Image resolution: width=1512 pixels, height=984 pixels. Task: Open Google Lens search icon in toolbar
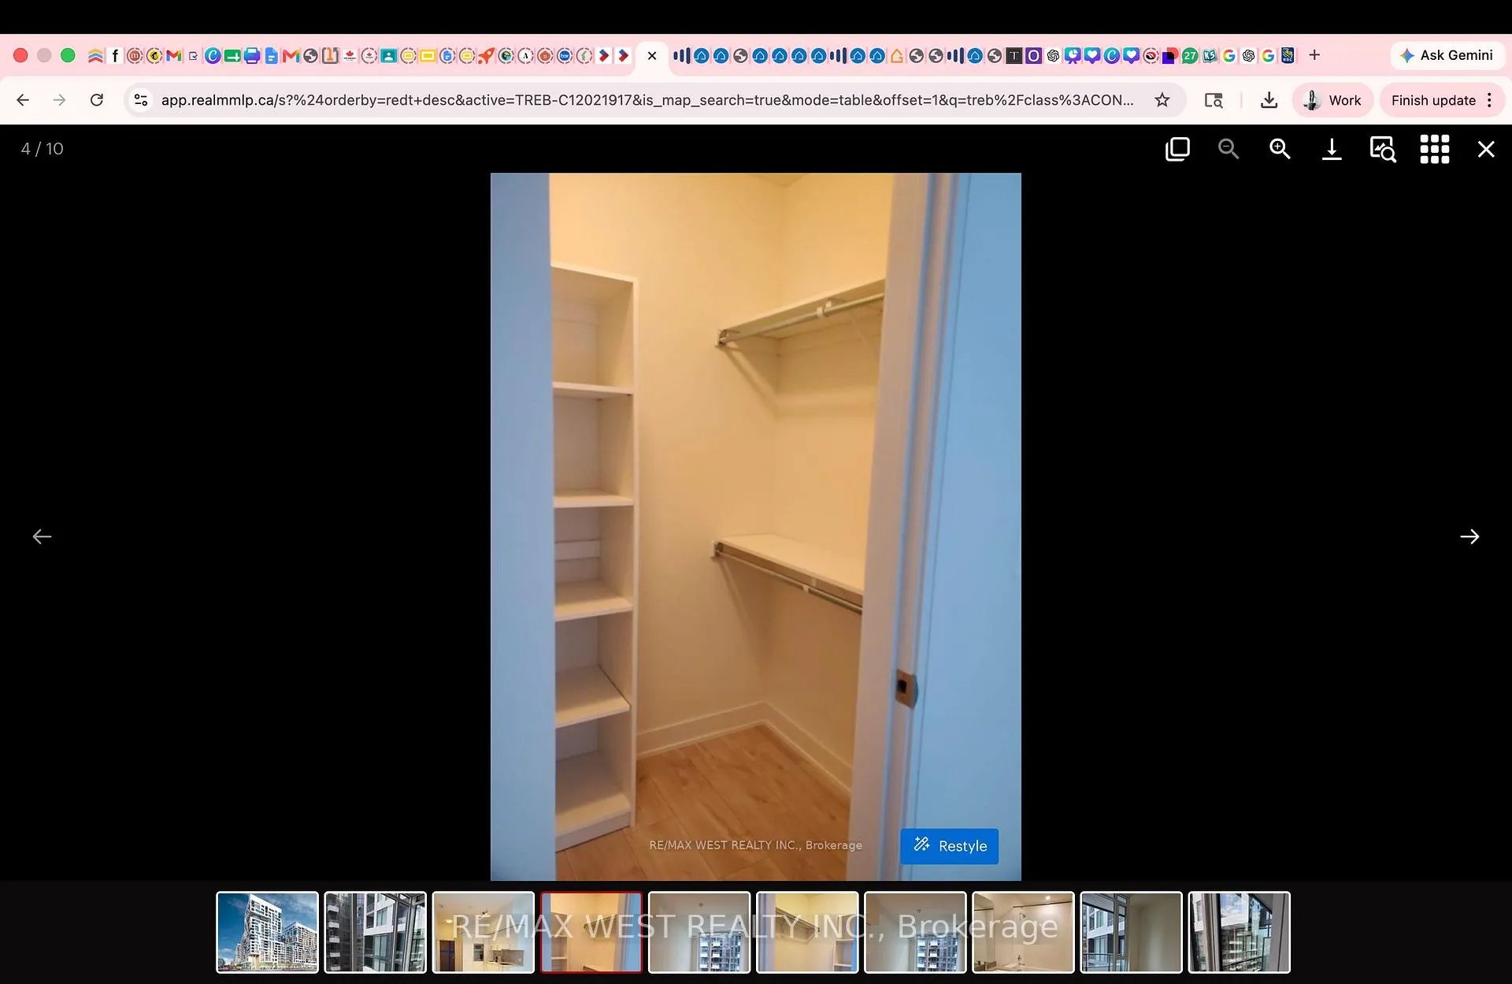tap(1214, 100)
